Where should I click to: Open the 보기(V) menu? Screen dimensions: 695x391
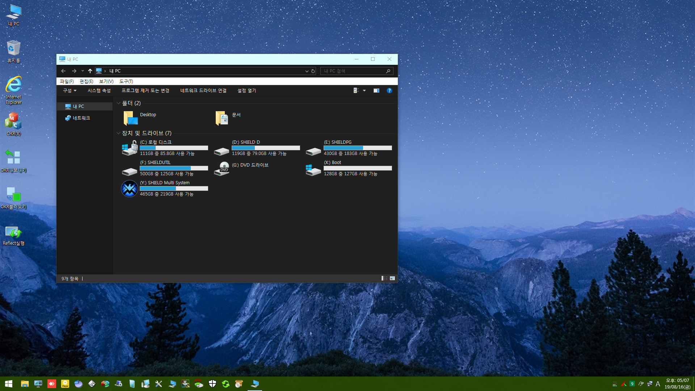pyautogui.click(x=106, y=81)
